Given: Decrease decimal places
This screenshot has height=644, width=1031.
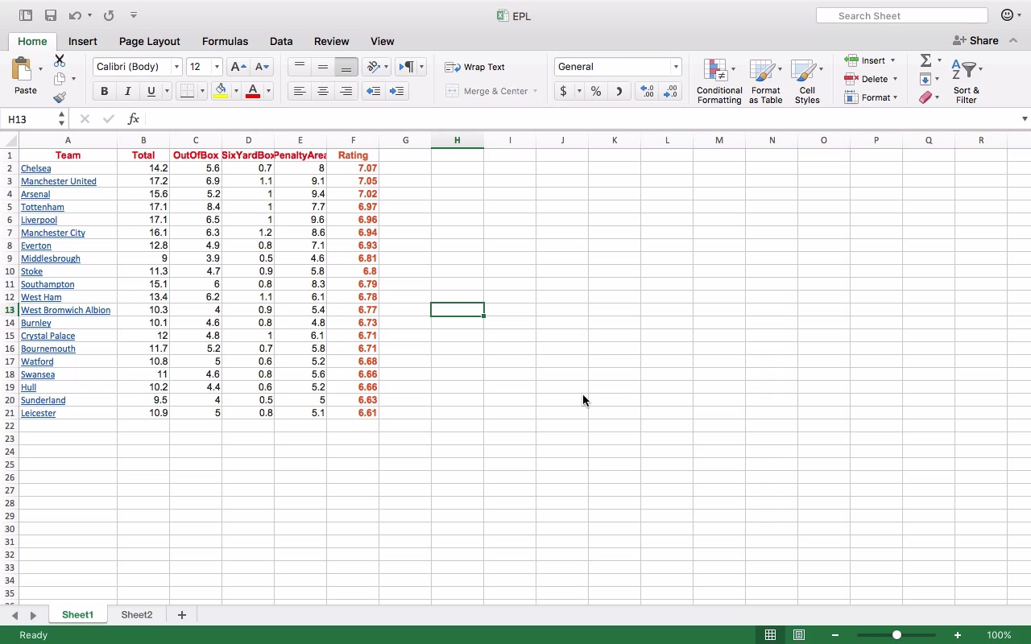Looking at the screenshot, I should coord(671,91).
